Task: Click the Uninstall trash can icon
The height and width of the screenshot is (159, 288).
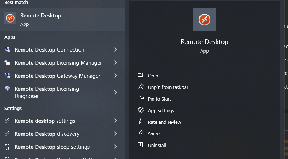Action: pos(140,145)
